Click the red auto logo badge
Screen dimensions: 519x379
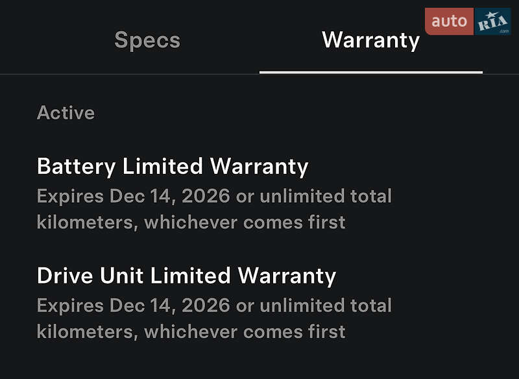pyautogui.click(x=449, y=21)
